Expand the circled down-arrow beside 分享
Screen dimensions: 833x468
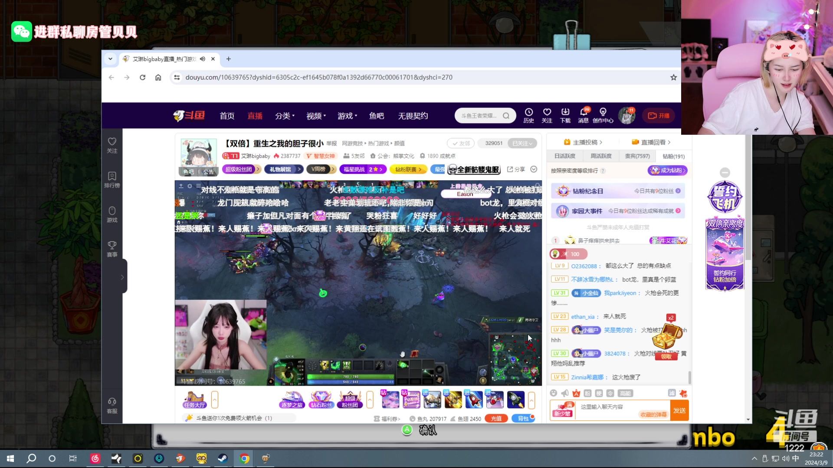[x=534, y=169]
